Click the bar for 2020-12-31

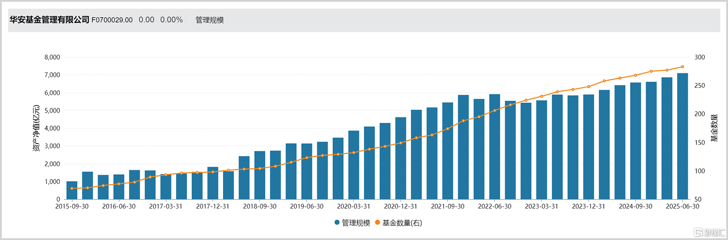[x=401, y=158]
